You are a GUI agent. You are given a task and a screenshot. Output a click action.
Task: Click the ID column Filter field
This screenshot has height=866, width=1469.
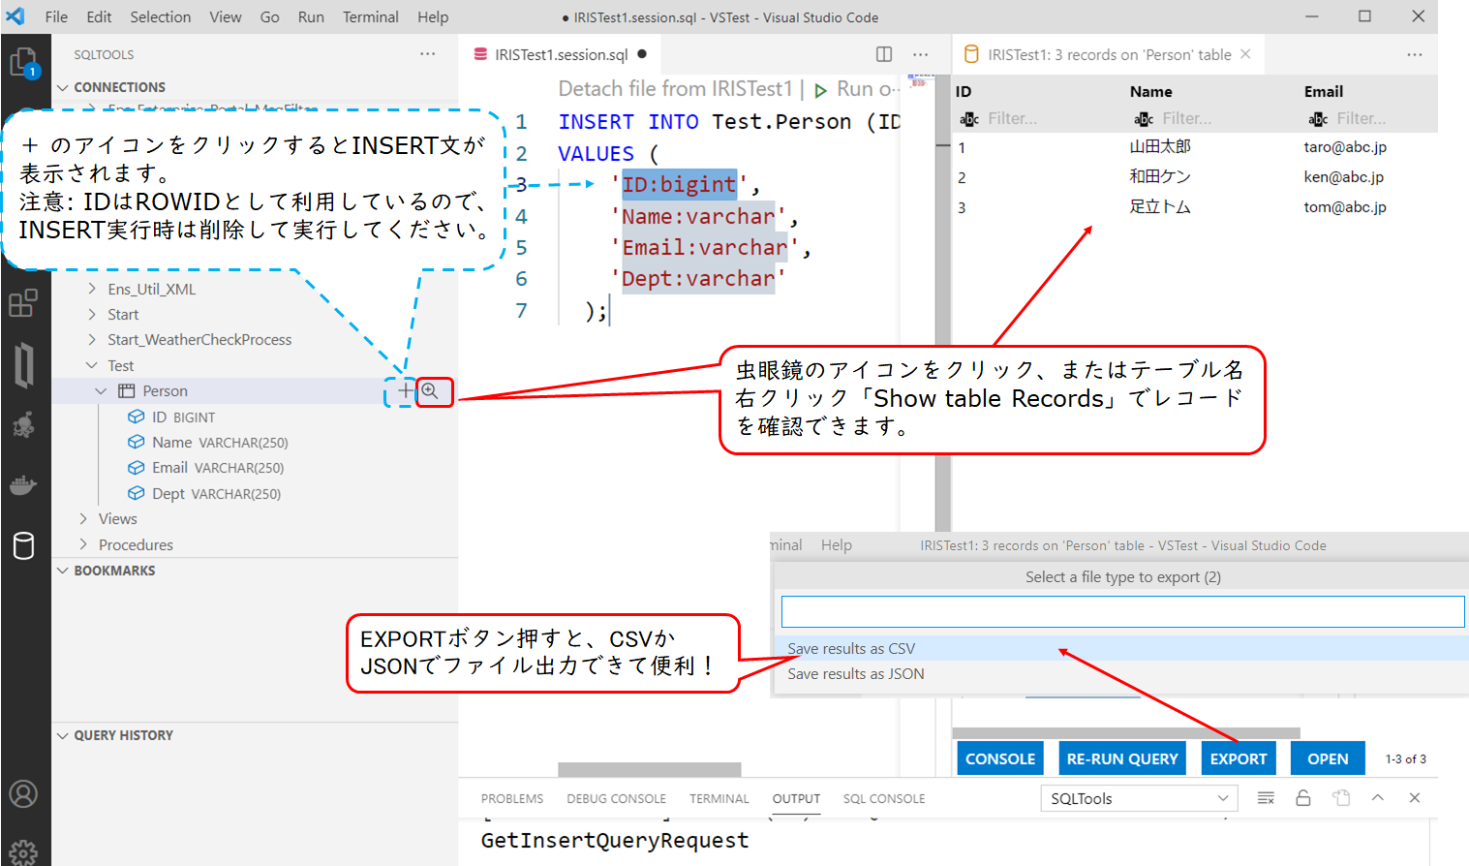tap(1013, 119)
